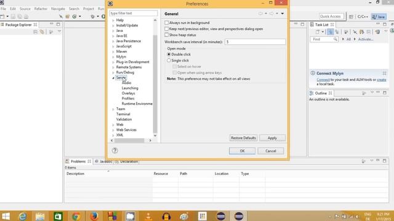Click the Debug bug icon in toolbar
The width and height of the screenshot is (394, 221).
coord(92,17)
